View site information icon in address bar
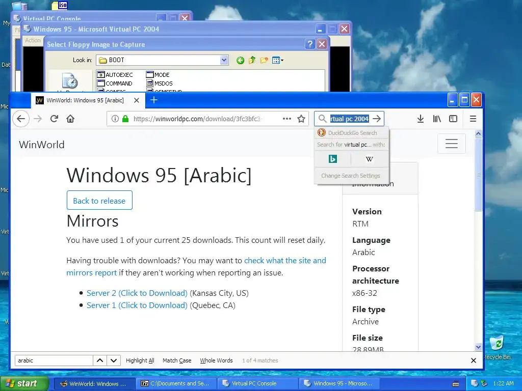 tap(115, 119)
